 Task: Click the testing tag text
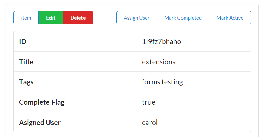tap(172, 82)
